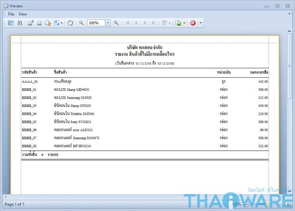Go to the previous page
The height and width of the screenshot is (211, 295).
click(x=136, y=23)
